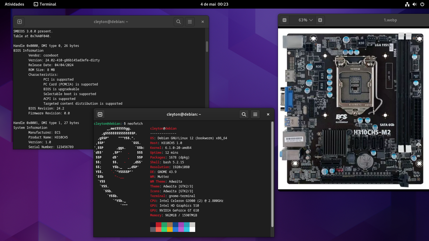Open the clock and calendar panel
Image resolution: width=429 pixels, height=241 pixels.
pos(214,4)
